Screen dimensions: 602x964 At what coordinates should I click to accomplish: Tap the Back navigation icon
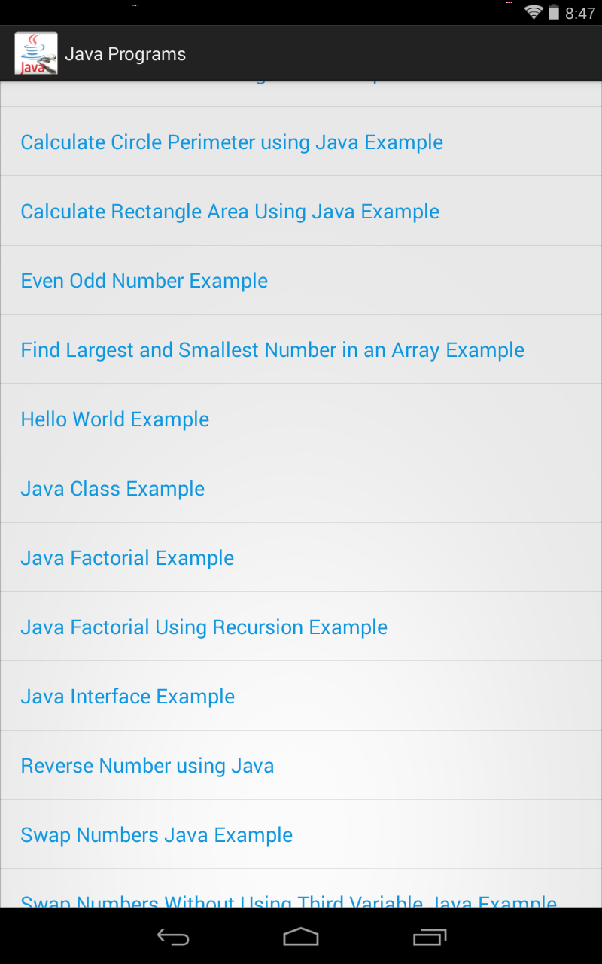tap(172, 937)
